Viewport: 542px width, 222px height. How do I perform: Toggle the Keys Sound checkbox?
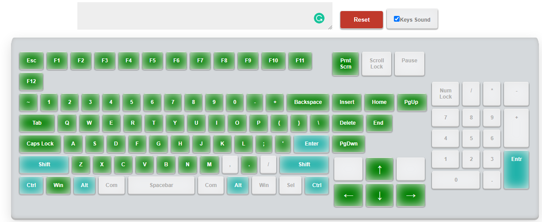tap(397, 19)
